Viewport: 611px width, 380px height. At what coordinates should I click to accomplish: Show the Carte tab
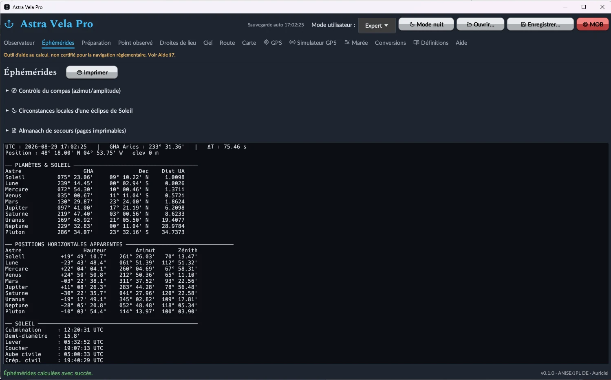(x=249, y=43)
